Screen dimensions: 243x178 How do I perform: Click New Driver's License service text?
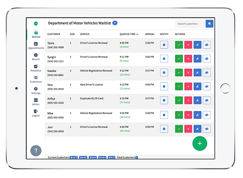pos(92,85)
